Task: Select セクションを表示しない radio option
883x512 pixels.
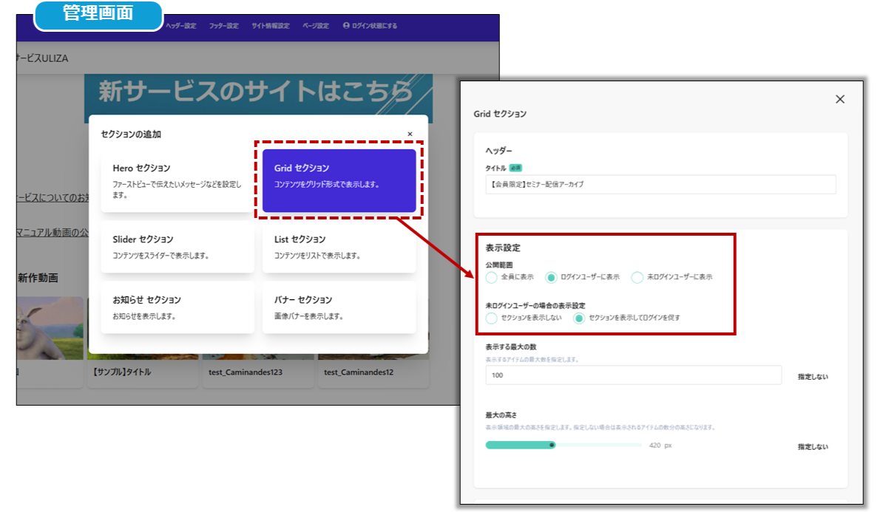Action: pyautogui.click(x=492, y=318)
